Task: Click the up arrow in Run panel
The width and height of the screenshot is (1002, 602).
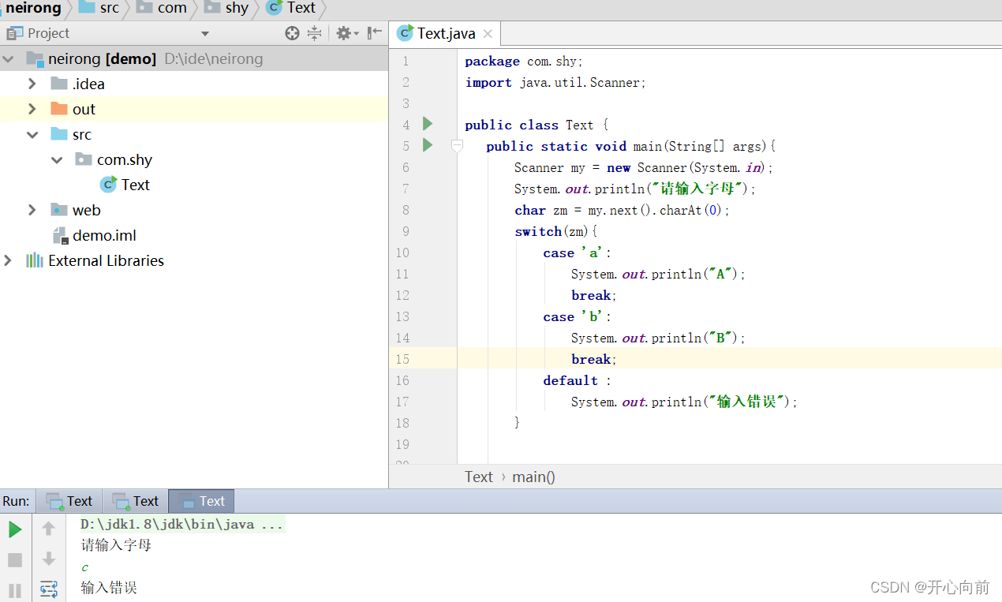Action: [49, 529]
